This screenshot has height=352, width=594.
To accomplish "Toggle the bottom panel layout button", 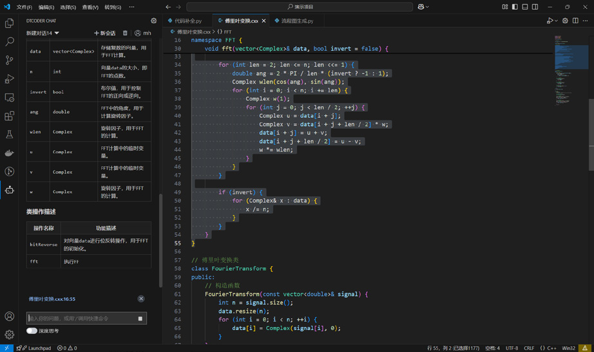I will [x=525, y=7].
